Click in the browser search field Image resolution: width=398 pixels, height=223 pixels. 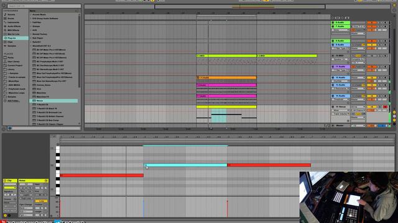pos(44,6)
